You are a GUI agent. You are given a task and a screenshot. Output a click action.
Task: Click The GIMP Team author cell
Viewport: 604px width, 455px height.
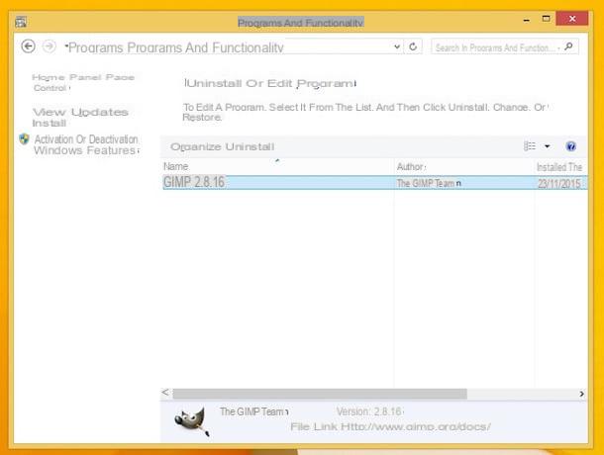(x=429, y=183)
